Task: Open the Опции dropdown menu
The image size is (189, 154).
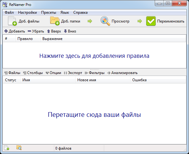Action: pos(53,73)
